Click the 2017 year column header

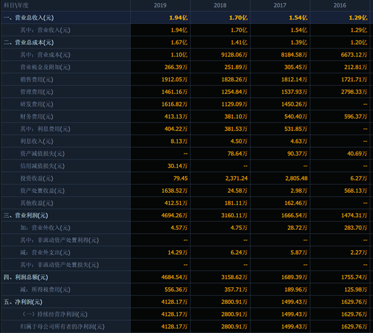coord(280,5)
